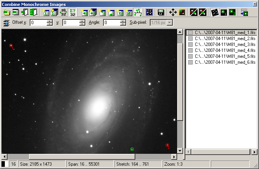
Task: Select the reference star 1 tool
Action: click(223, 12)
